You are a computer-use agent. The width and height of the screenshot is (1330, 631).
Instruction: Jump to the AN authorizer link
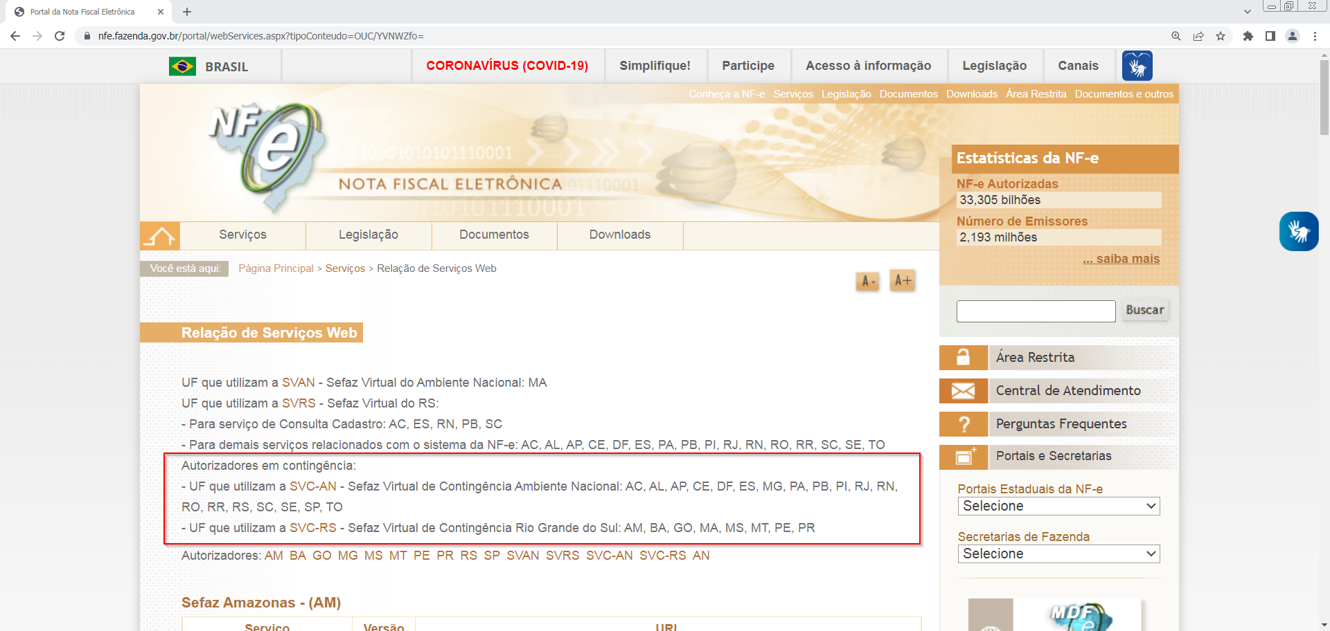(701, 556)
